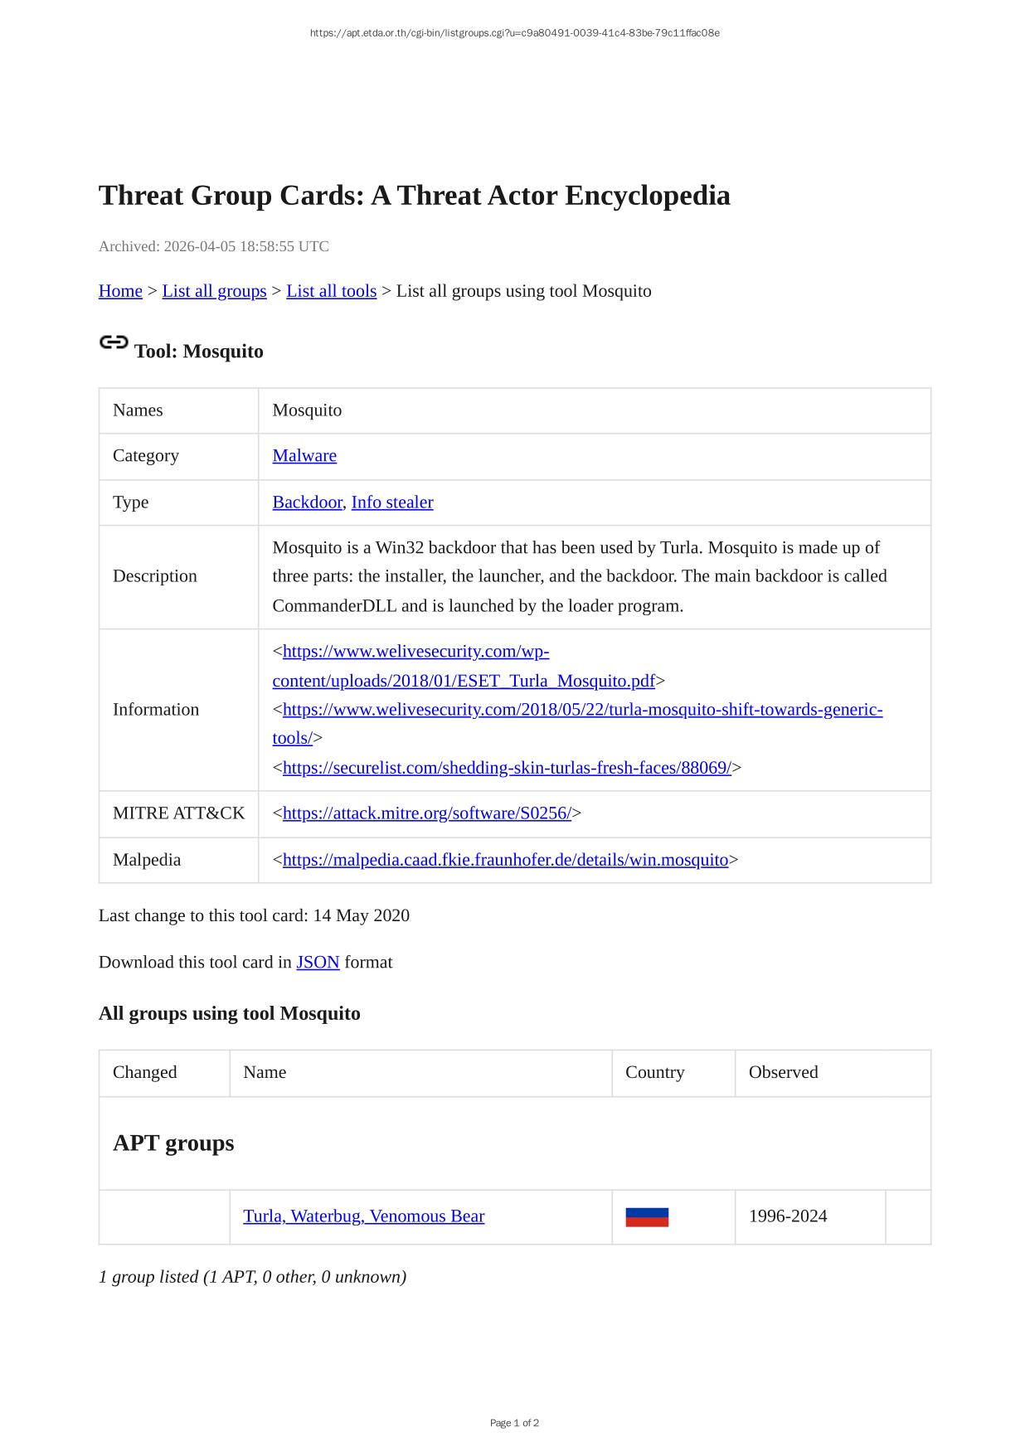1030x1456 pixels.
Task: Click the page URL at top
Action: coord(514,33)
